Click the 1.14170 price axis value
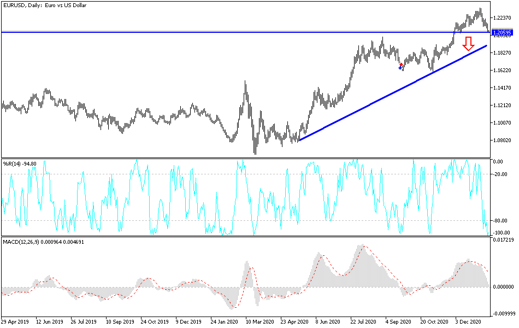This screenshot has width=519, height=328. click(502, 88)
